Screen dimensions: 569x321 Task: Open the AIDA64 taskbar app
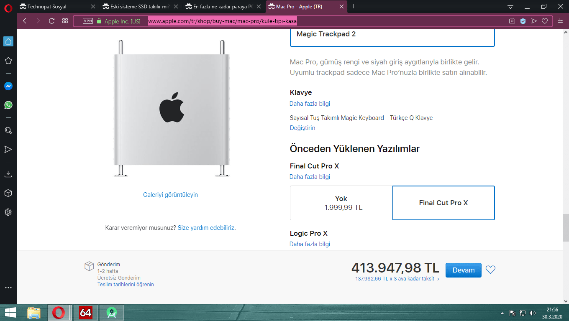(85, 313)
